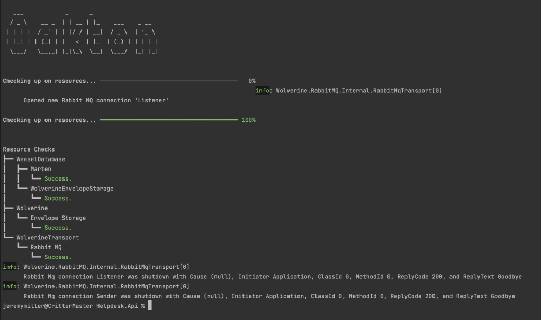Click the empty 0% progress bar
The width and height of the screenshot is (541, 320).
point(168,81)
